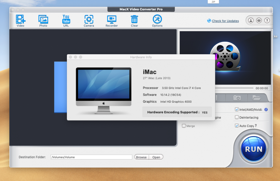Screen dimensions: 280x181
Task: Click the preview playback progress slider
Action: (234, 88)
